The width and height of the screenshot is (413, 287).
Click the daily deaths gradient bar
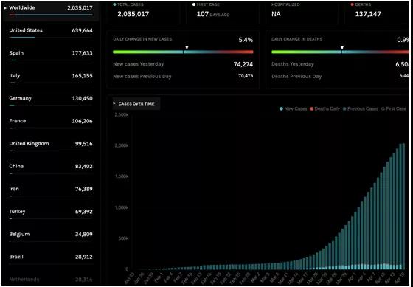click(x=340, y=52)
